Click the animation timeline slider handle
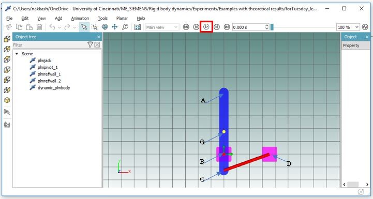 click(x=272, y=27)
